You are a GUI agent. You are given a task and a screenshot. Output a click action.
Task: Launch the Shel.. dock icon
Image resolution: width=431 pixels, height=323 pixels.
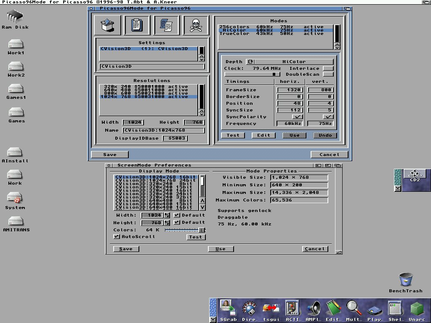(x=396, y=311)
